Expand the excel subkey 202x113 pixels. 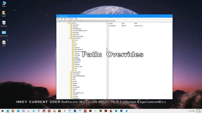pos(71,44)
